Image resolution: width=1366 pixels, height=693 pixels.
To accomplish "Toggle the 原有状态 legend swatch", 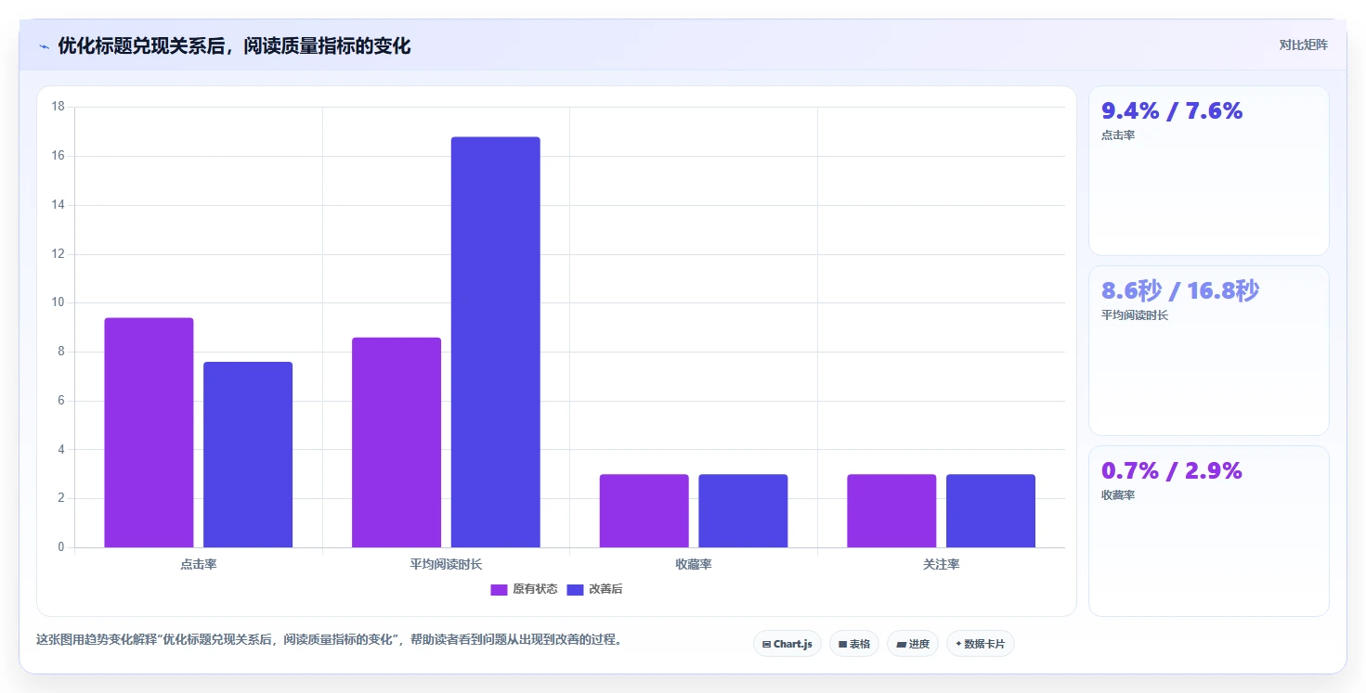I will click(x=499, y=590).
